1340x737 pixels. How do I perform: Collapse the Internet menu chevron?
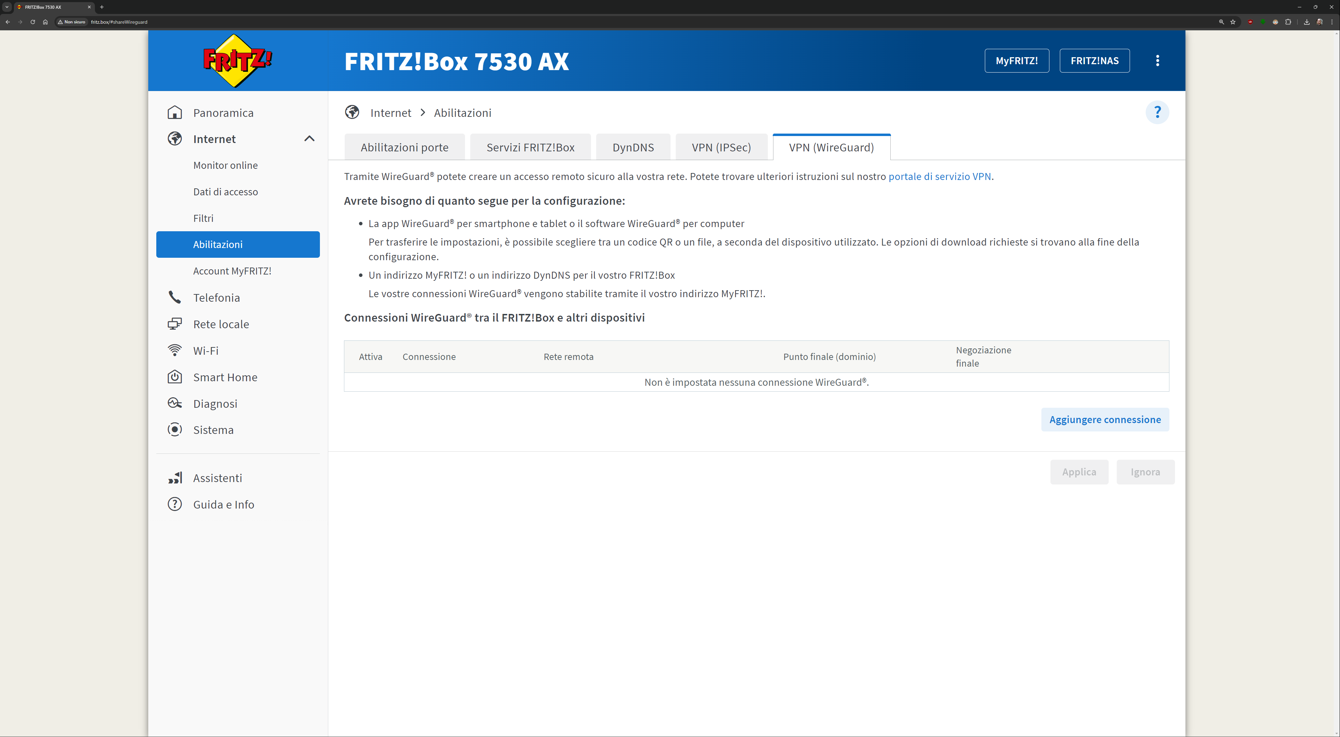point(309,139)
